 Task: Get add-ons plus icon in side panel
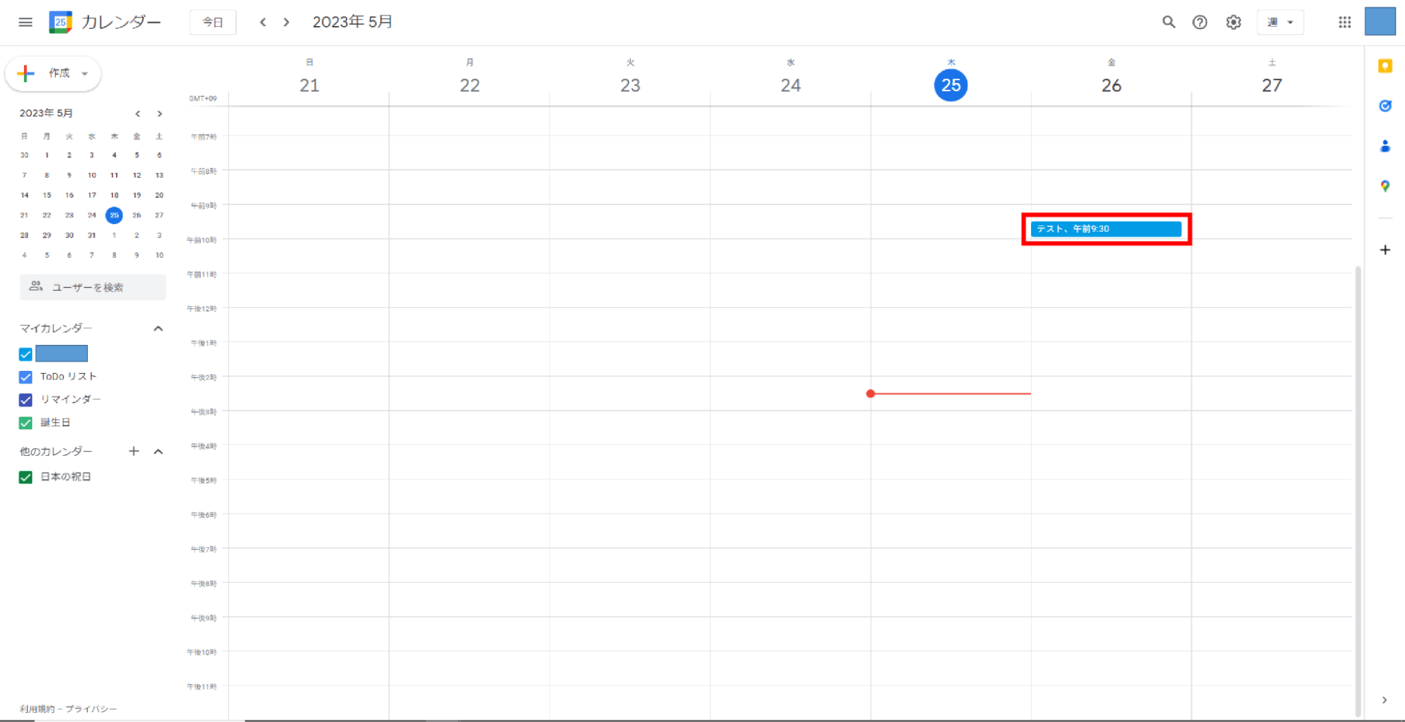click(x=1385, y=250)
